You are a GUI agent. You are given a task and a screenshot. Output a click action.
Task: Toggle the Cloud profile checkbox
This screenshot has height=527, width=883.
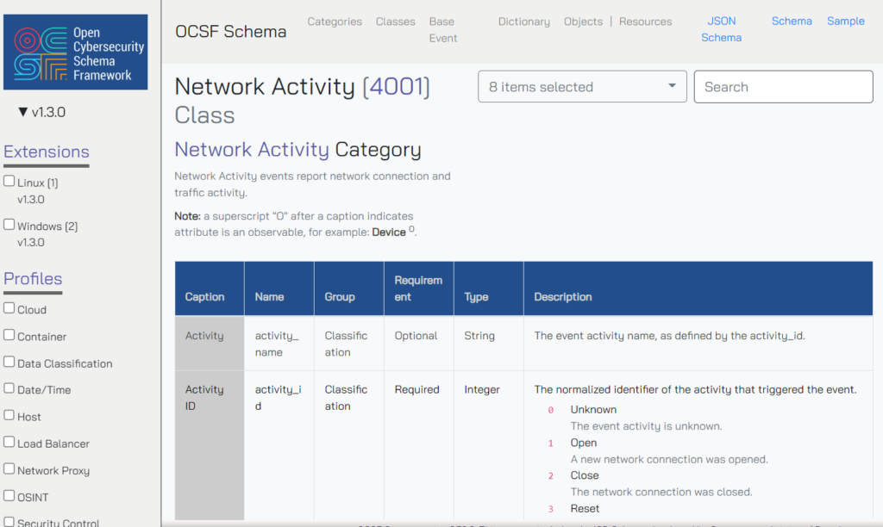click(x=9, y=308)
